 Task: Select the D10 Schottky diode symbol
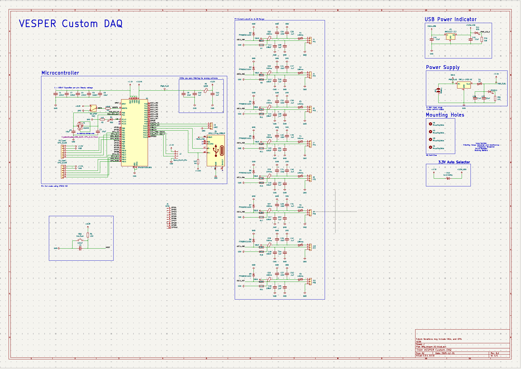[x=448, y=178]
